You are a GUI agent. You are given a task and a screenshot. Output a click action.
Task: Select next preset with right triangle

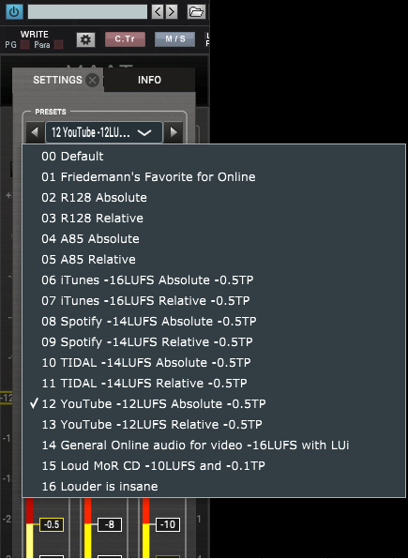point(174,132)
